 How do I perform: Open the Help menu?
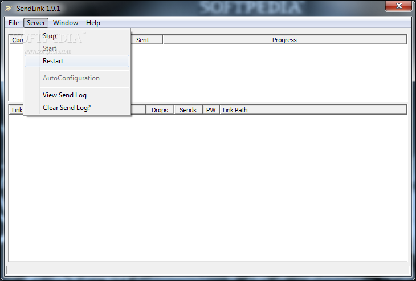(93, 23)
